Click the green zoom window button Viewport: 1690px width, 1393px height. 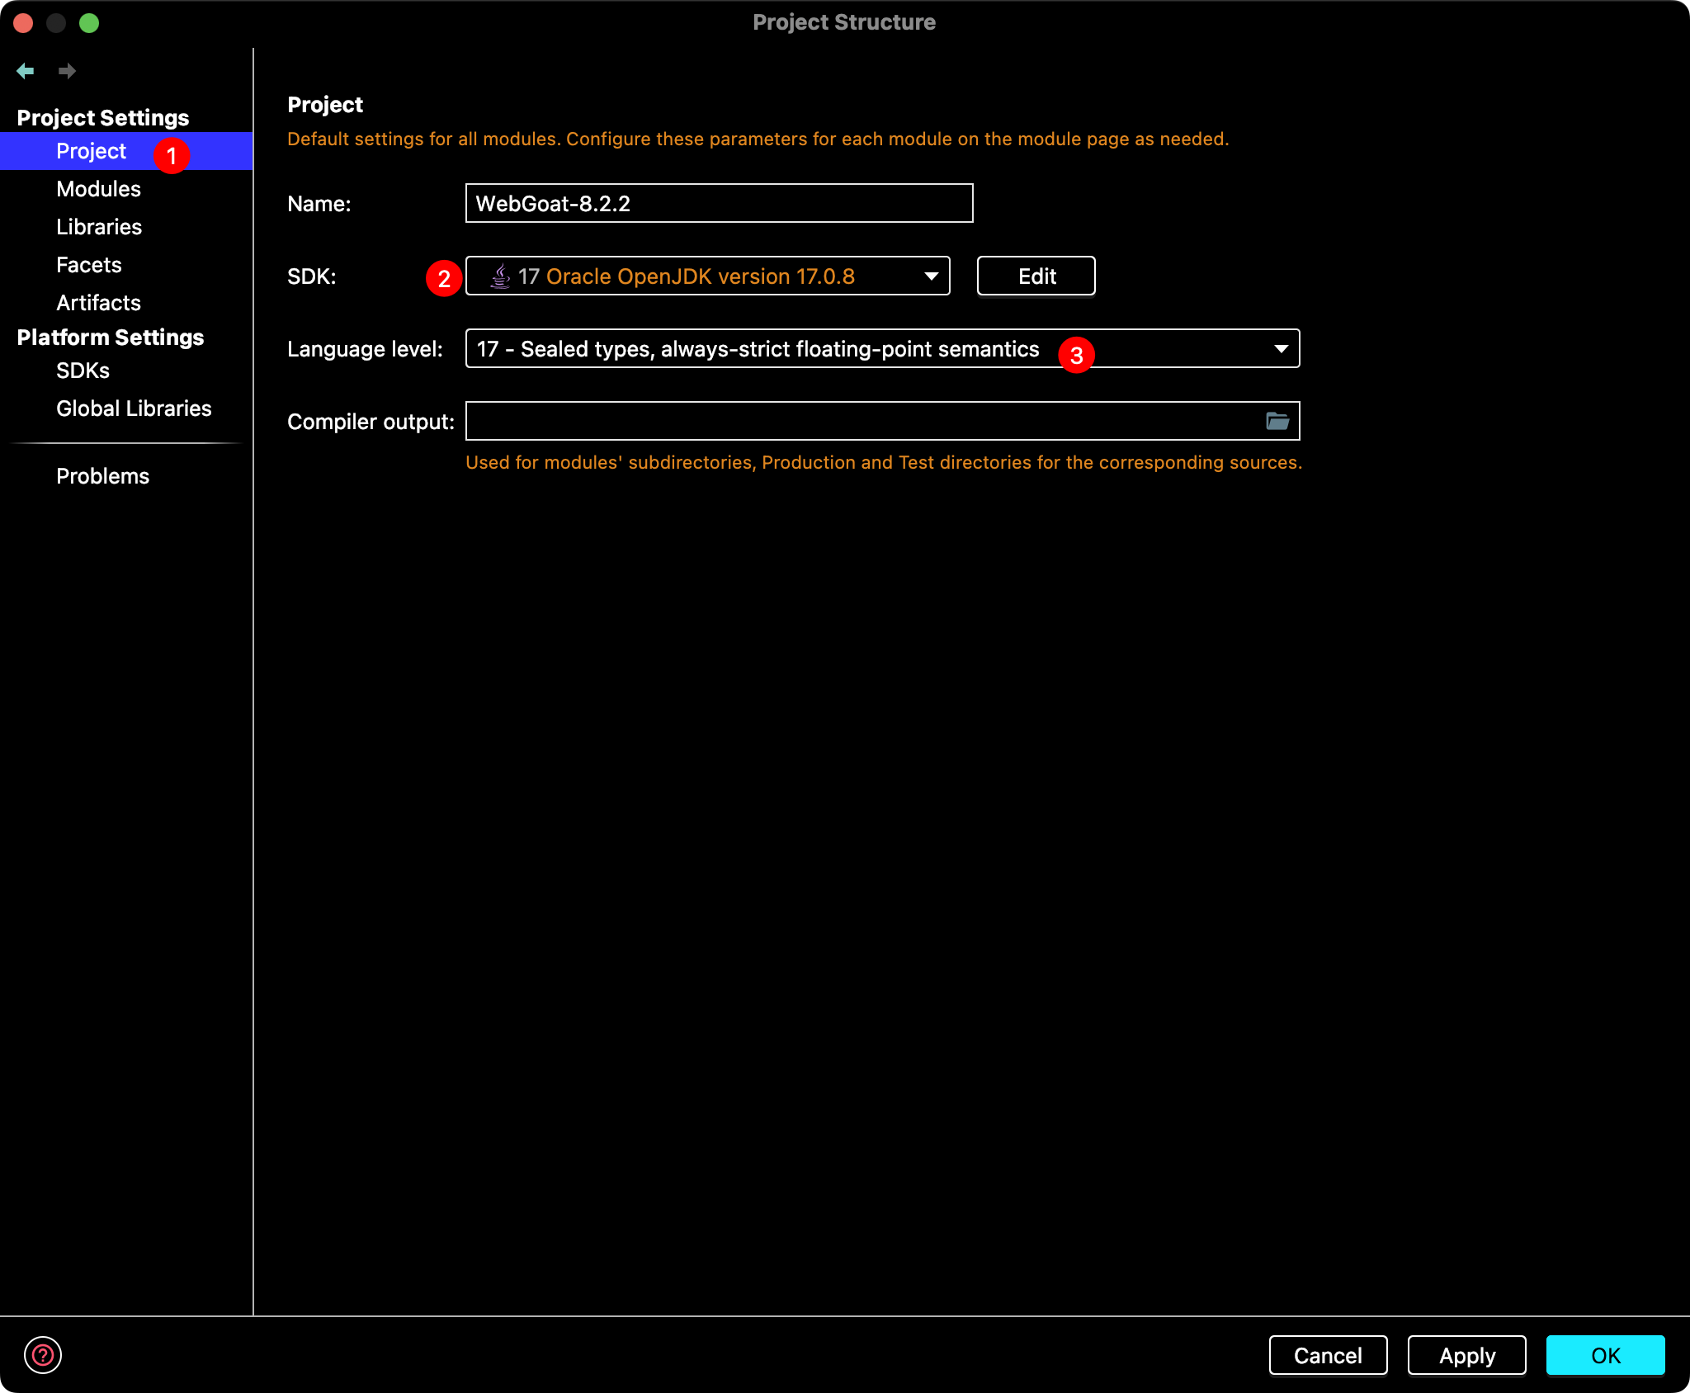89,22
